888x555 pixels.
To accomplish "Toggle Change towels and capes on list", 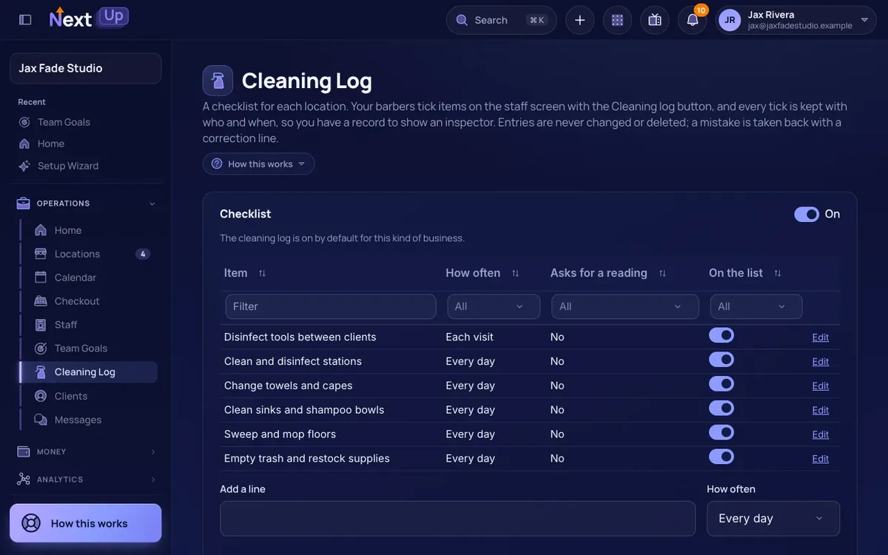I will [721, 384].
